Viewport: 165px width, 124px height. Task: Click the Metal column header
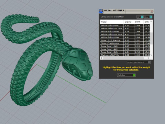[112, 22]
